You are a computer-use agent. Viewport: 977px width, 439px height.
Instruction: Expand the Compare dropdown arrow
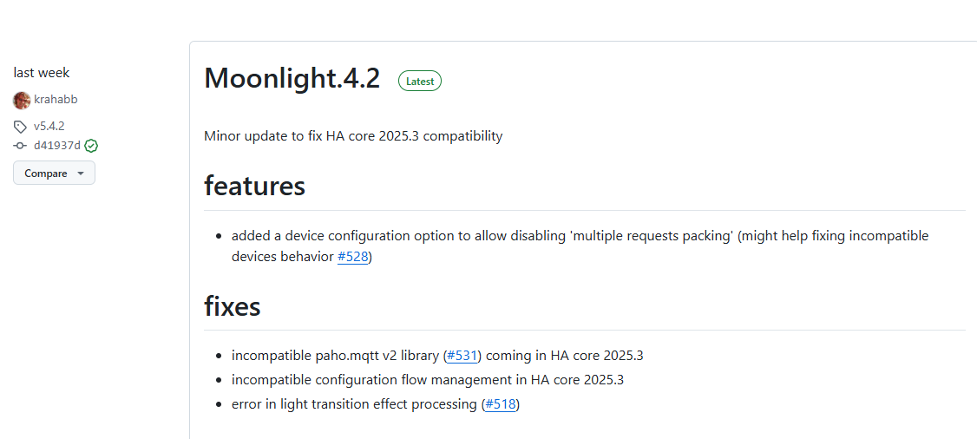[x=81, y=174]
